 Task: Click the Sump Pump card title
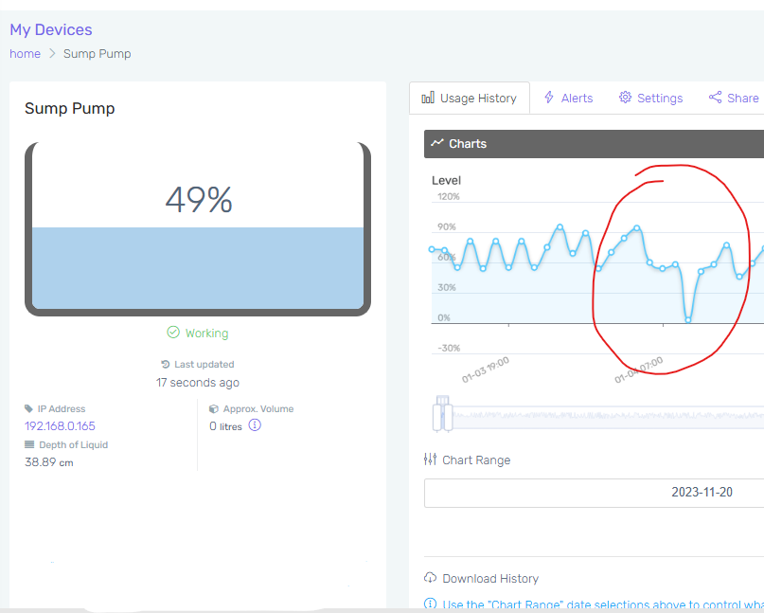(x=70, y=108)
